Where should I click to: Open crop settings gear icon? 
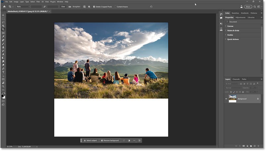89,7
